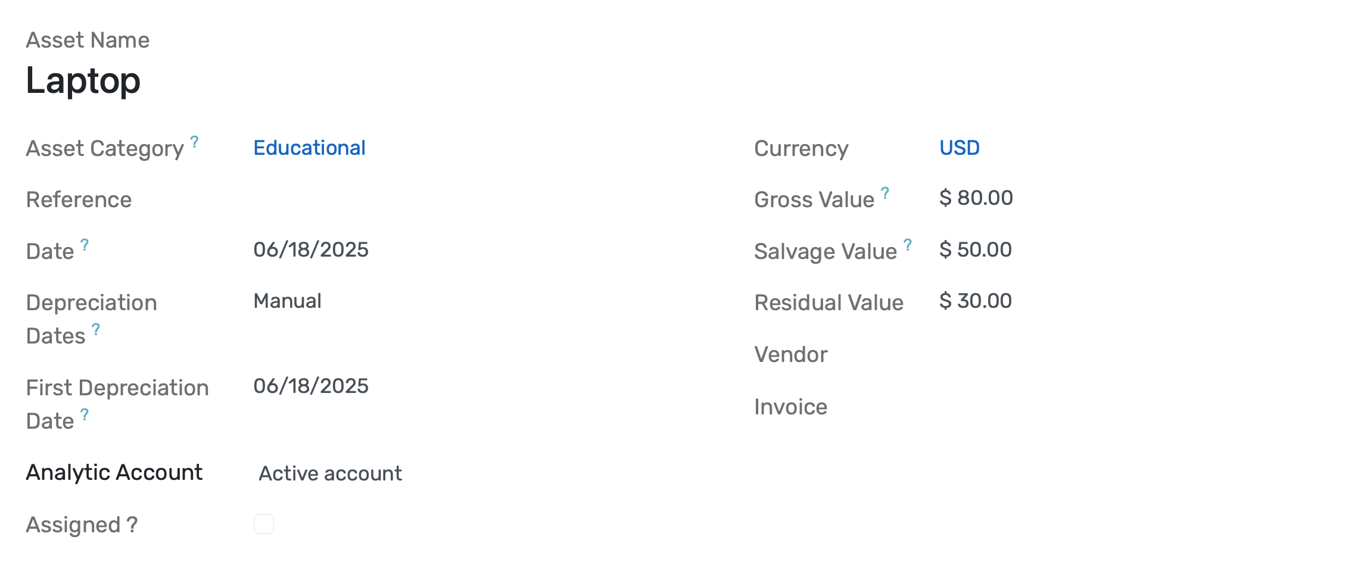Click the help icon next to Asset Category

[194, 141]
